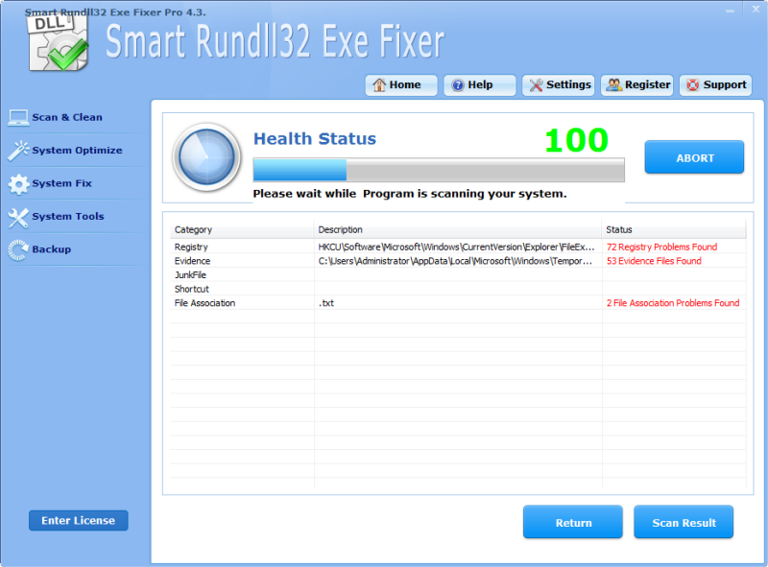Open the System Optimize section
This screenshot has height=567, width=768.
(x=77, y=151)
